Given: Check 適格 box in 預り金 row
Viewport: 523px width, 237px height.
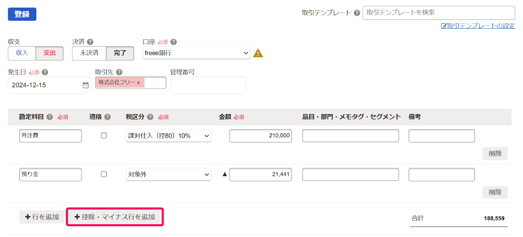Looking at the screenshot, I should [x=104, y=174].
